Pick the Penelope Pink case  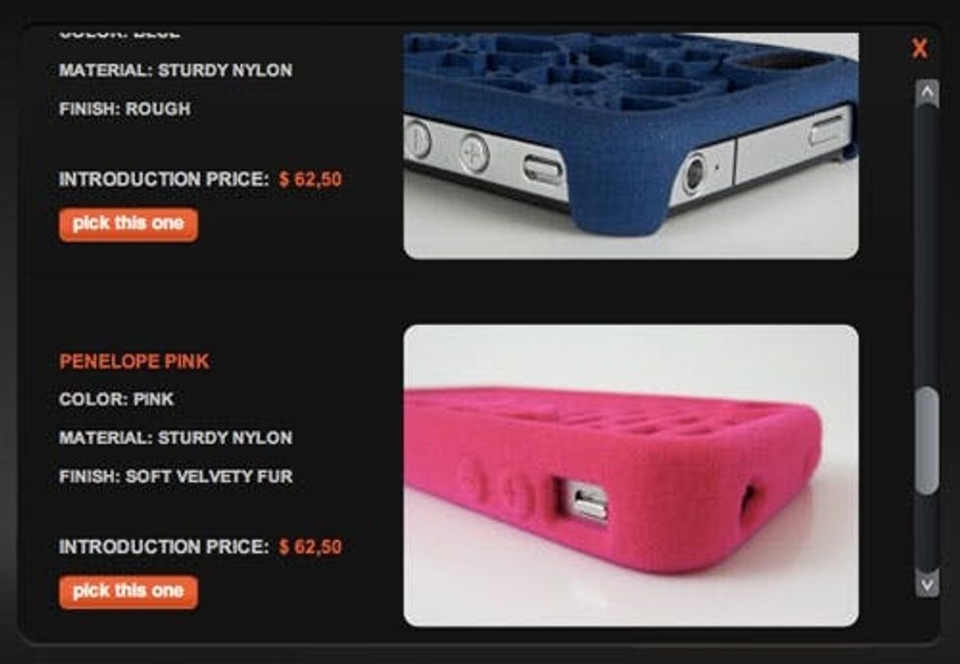(128, 592)
